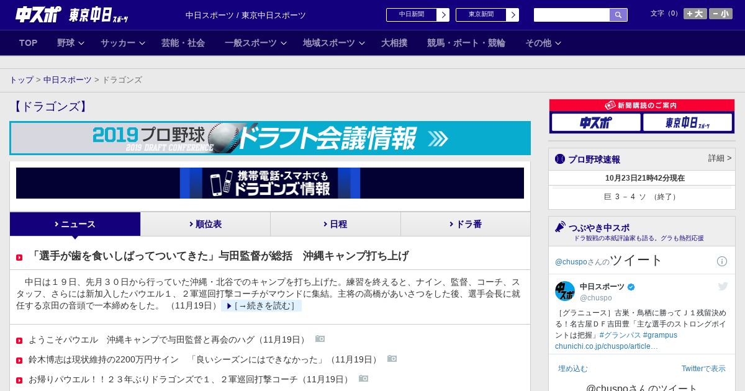Screen dimensions: 745x391
Task: Click the Twitter bird icon in tweet
Action: pos(723,286)
